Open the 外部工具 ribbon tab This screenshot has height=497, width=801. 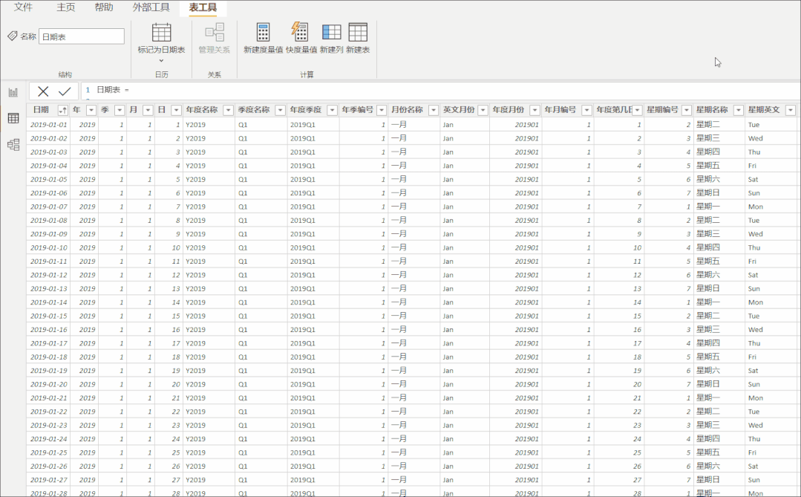click(151, 7)
